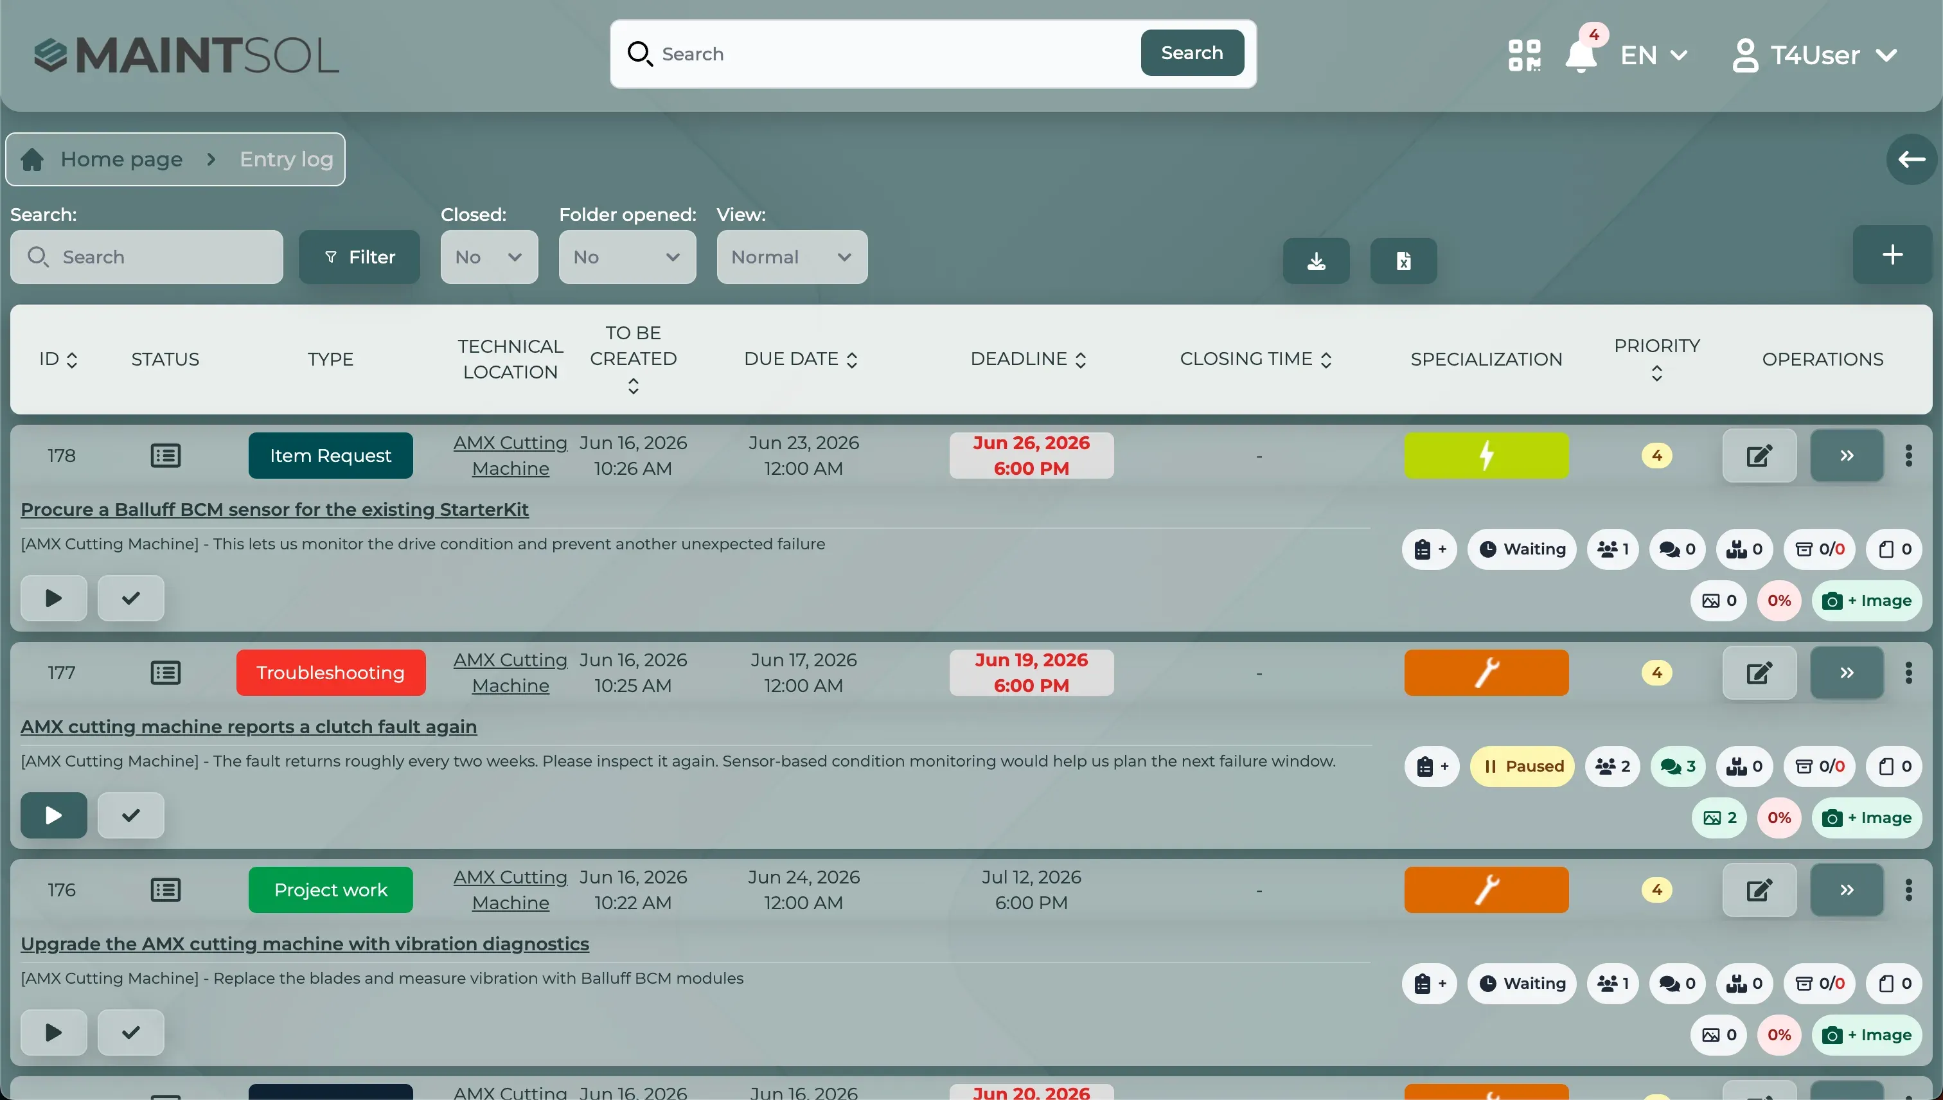Click the forward arrows for entry 176
This screenshot has height=1100, width=1943.
coord(1847,890)
